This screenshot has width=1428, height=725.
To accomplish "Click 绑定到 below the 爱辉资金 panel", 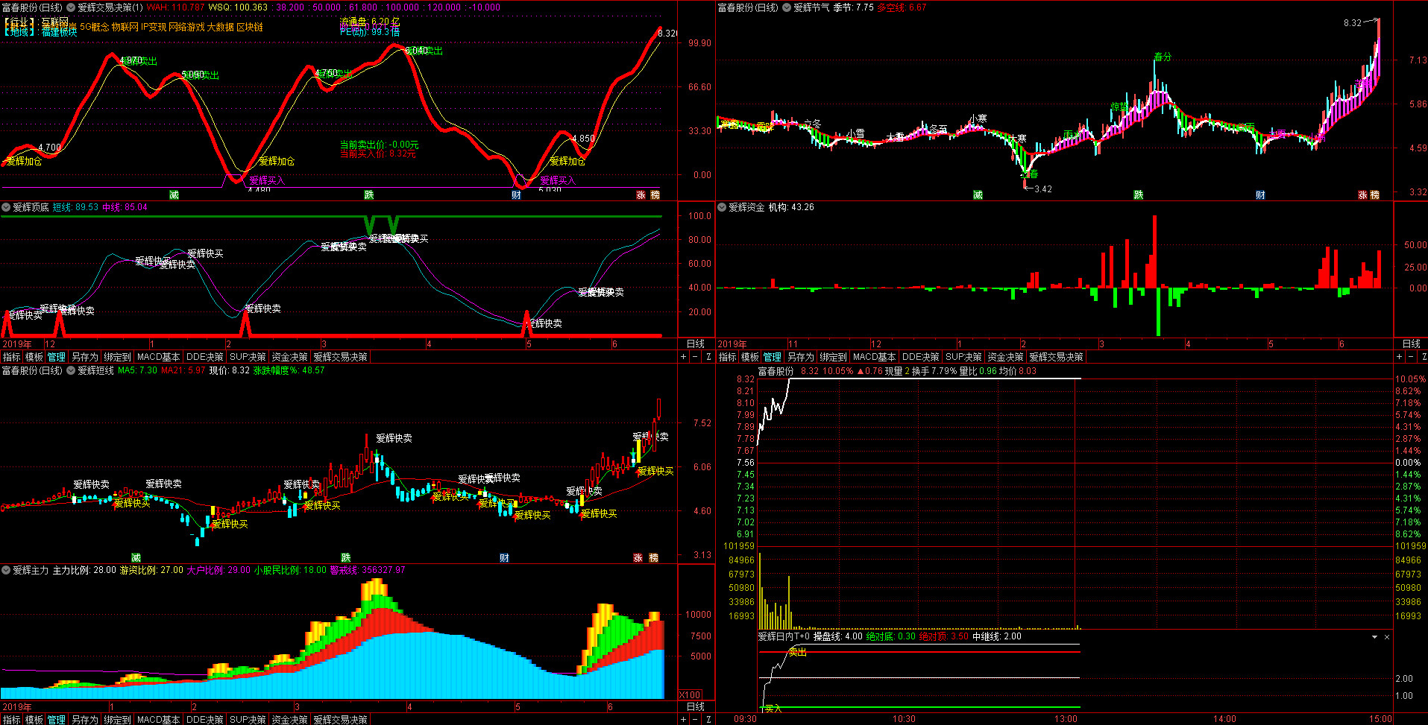I will tap(833, 357).
